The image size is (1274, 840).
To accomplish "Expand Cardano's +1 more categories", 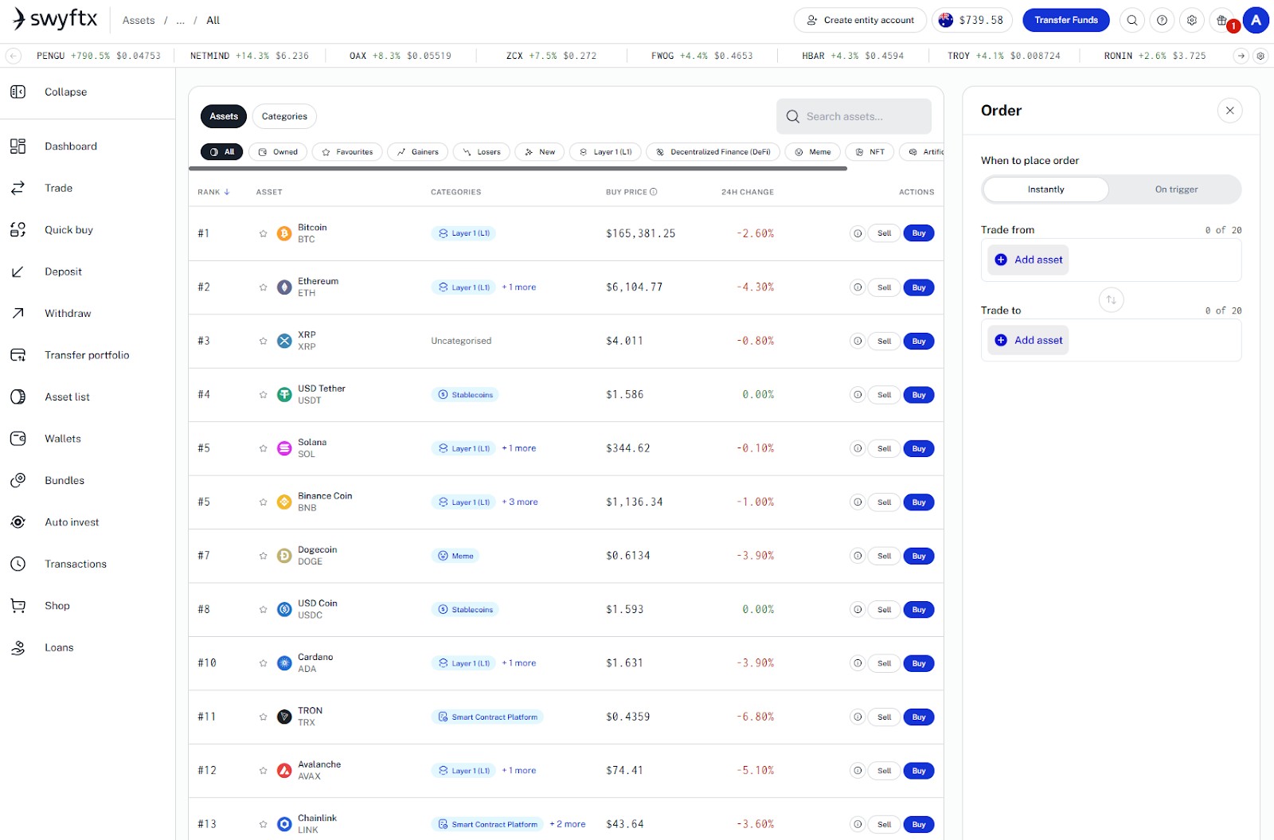I will 519,663.
